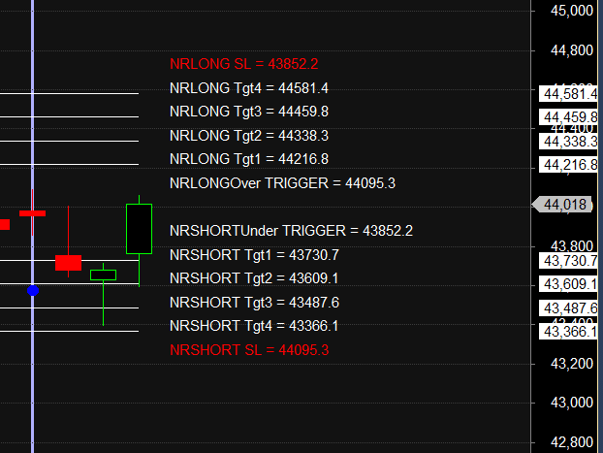Select NRSHORT Tgt2 = 43609.1 text

coord(254,278)
